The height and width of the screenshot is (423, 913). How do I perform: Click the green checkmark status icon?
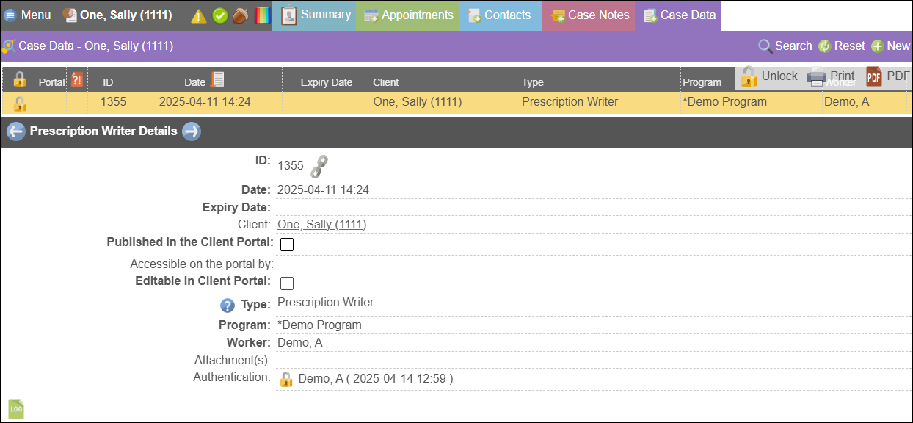(x=220, y=15)
